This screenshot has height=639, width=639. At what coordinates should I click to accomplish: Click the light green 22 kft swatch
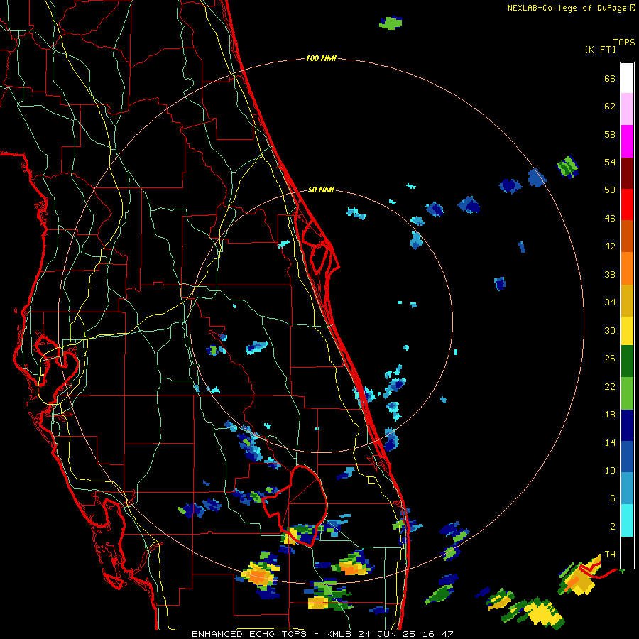click(x=627, y=393)
